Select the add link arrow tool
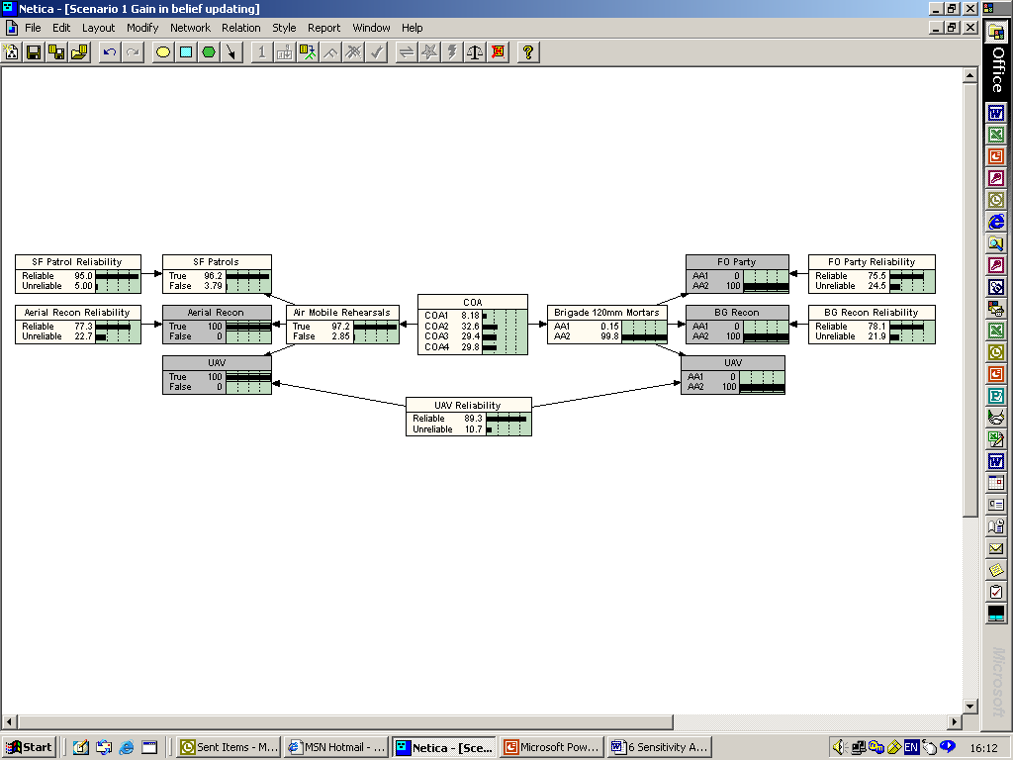 click(231, 52)
